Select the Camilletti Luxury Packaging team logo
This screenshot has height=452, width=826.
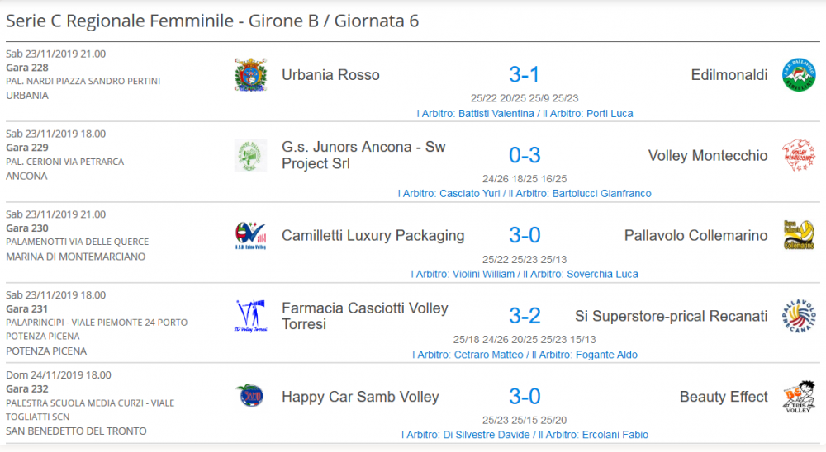[x=251, y=236]
